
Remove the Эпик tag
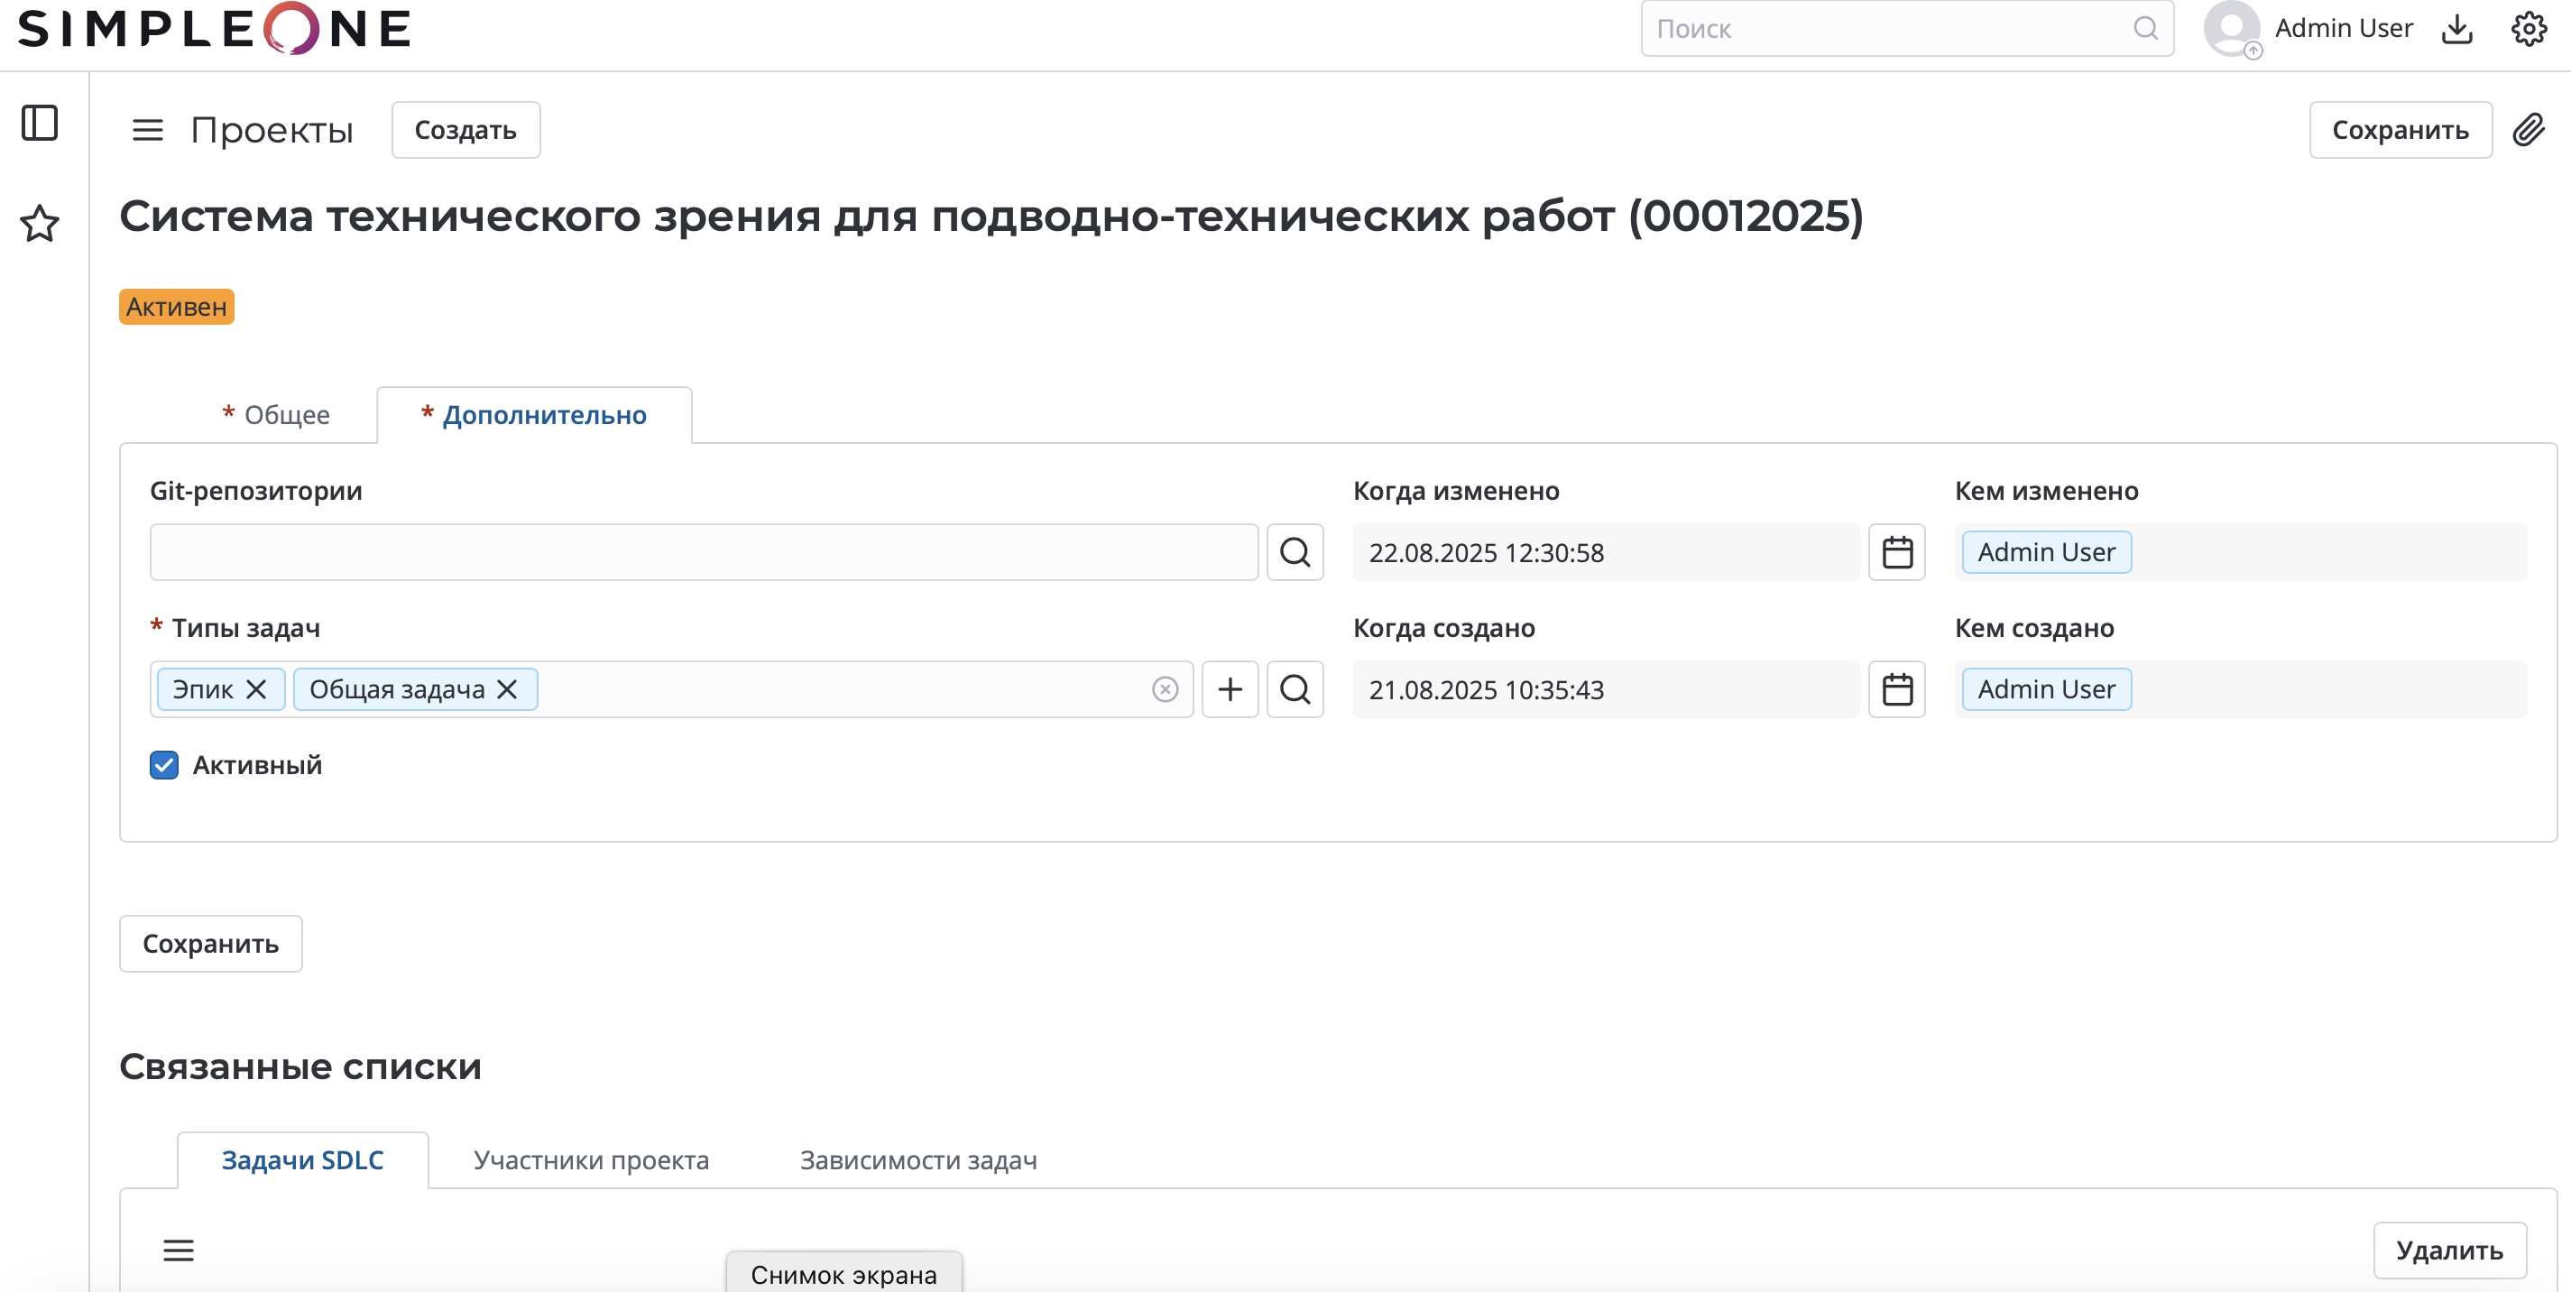[256, 689]
